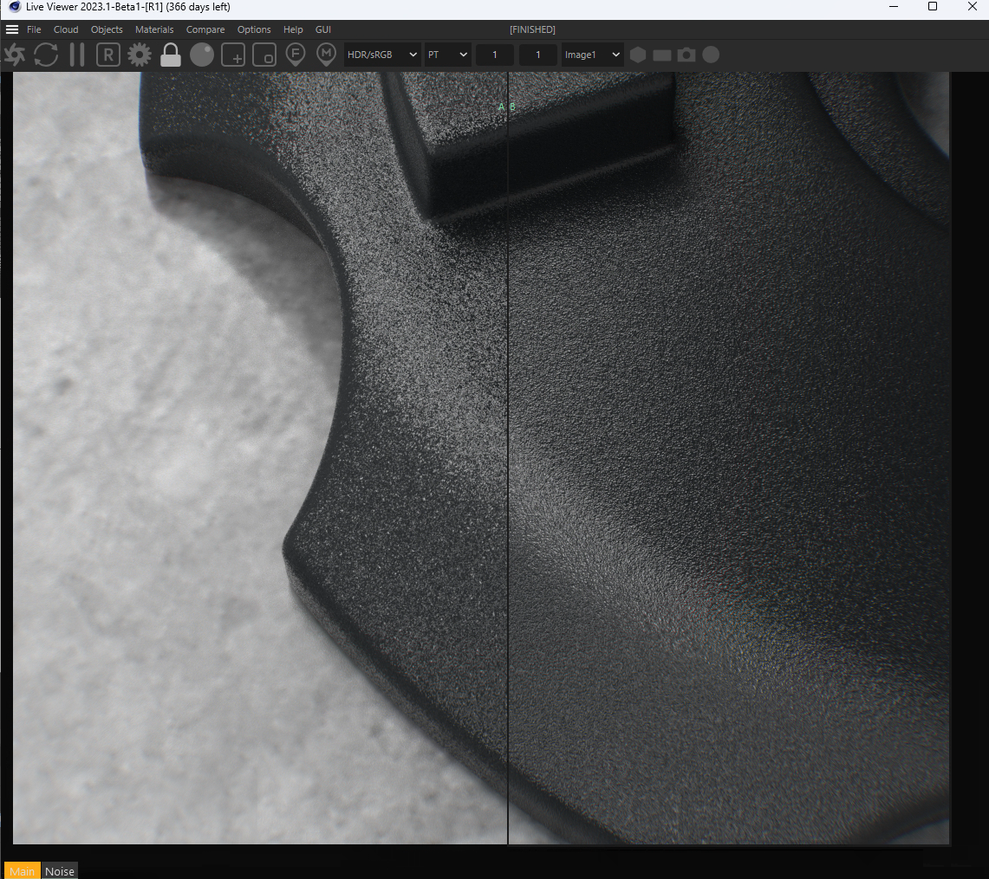Click the first numeric field showing 1
This screenshot has width=989, height=879.
click(x=494, y=55)
